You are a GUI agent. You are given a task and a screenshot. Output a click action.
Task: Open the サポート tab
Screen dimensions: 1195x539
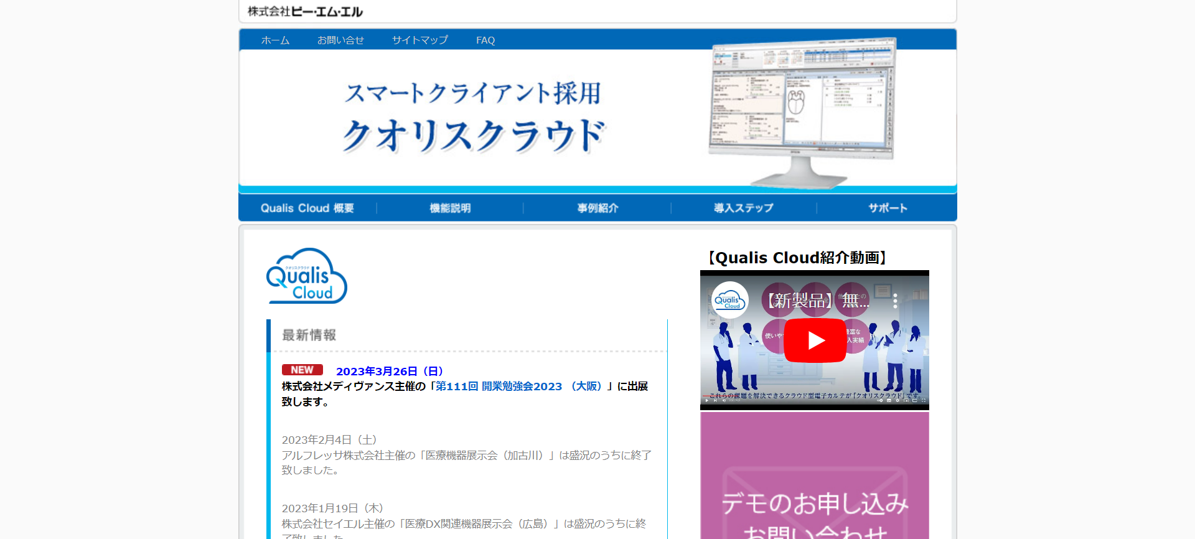888,208
